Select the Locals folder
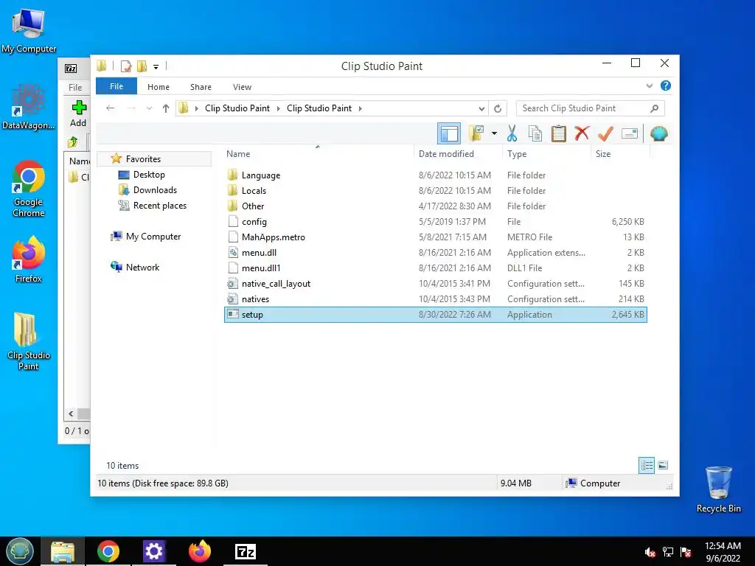This screenshot has height=566, width=755. click(435, 191)
